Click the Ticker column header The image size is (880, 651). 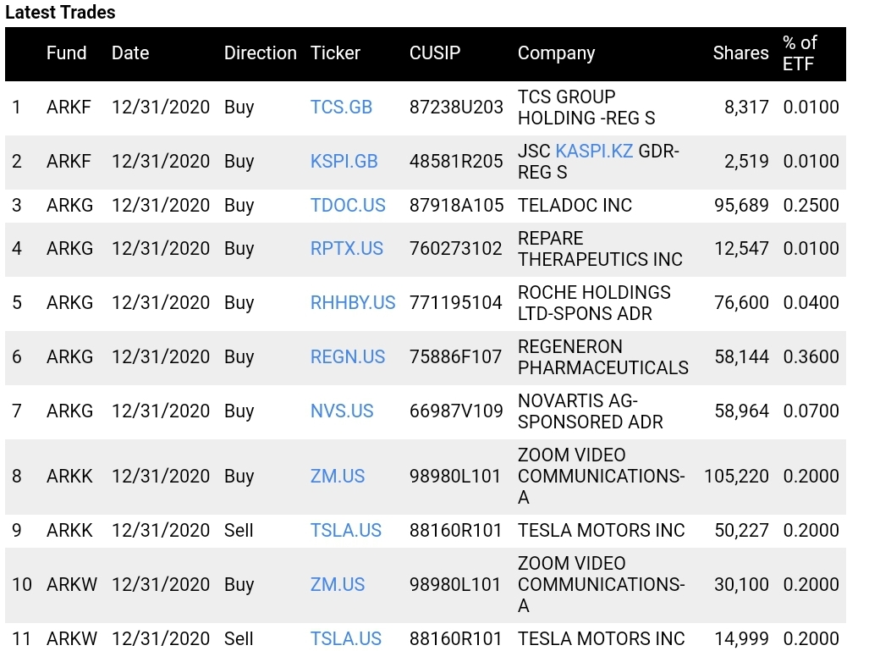(x=335, y=52)
